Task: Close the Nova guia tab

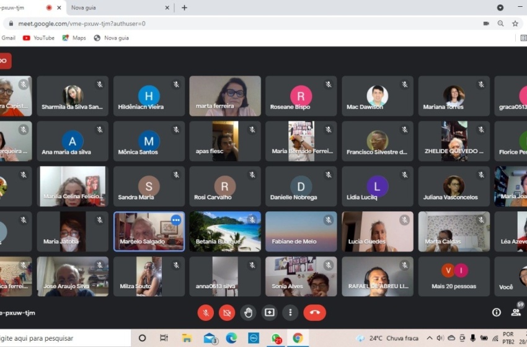Action: tap(167, 7)
